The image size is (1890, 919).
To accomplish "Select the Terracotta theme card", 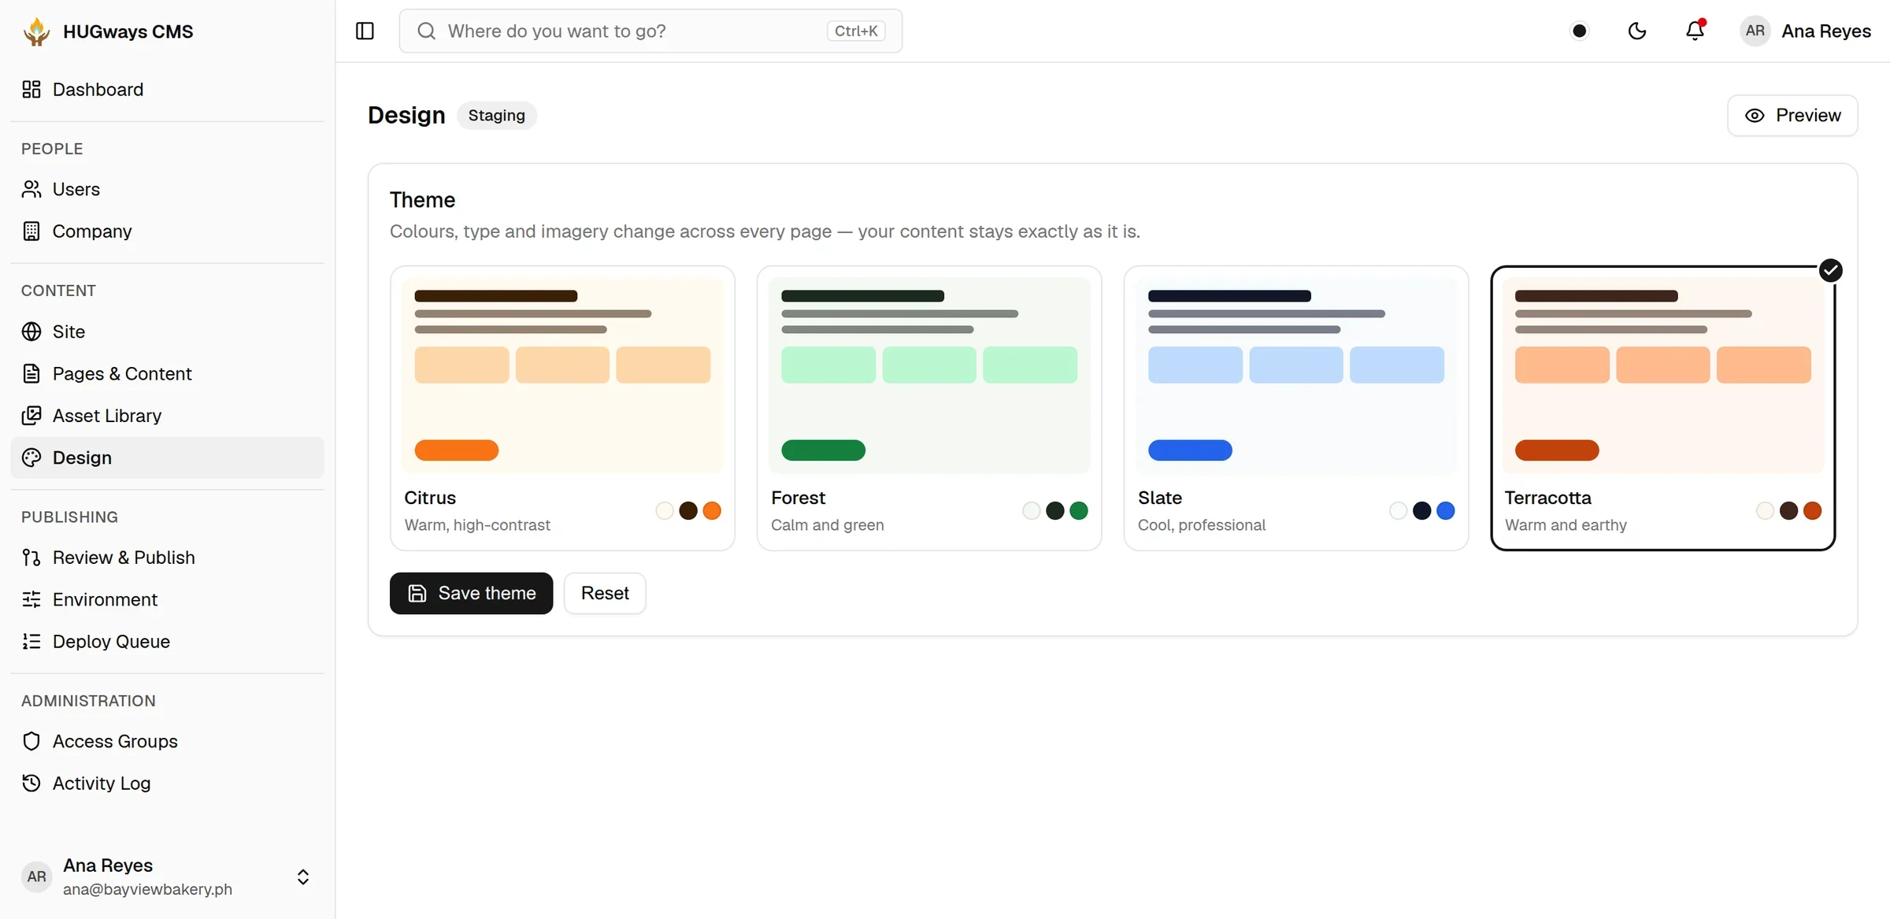I will pos(1662,408).
